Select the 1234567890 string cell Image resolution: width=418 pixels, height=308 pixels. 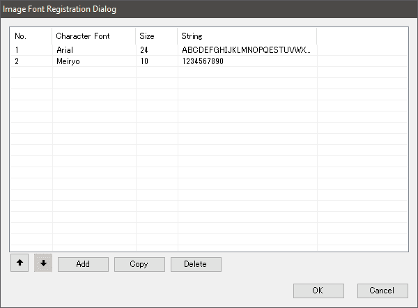click(x=212, y=61)
